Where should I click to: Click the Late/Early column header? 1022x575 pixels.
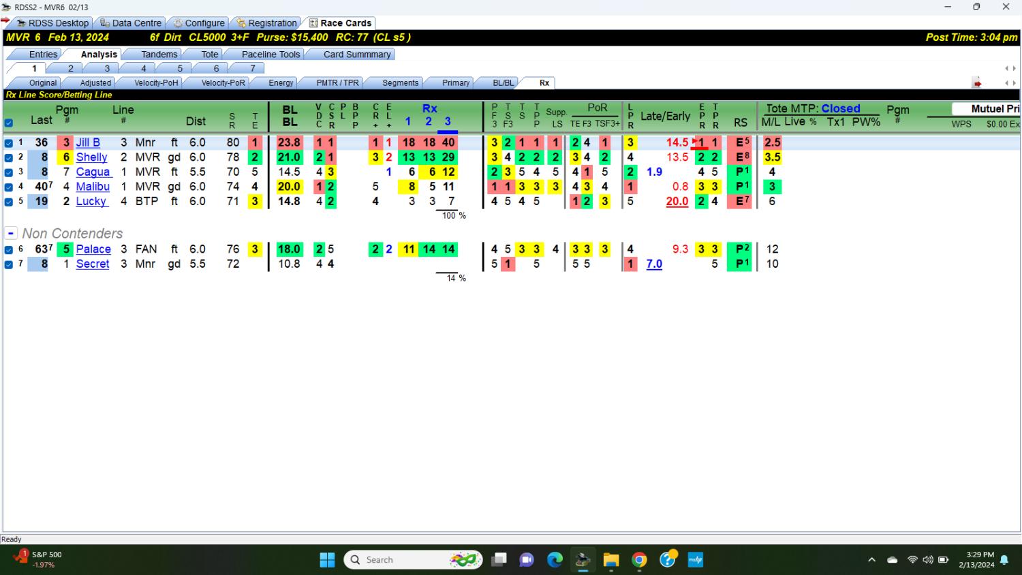point(665,116)
